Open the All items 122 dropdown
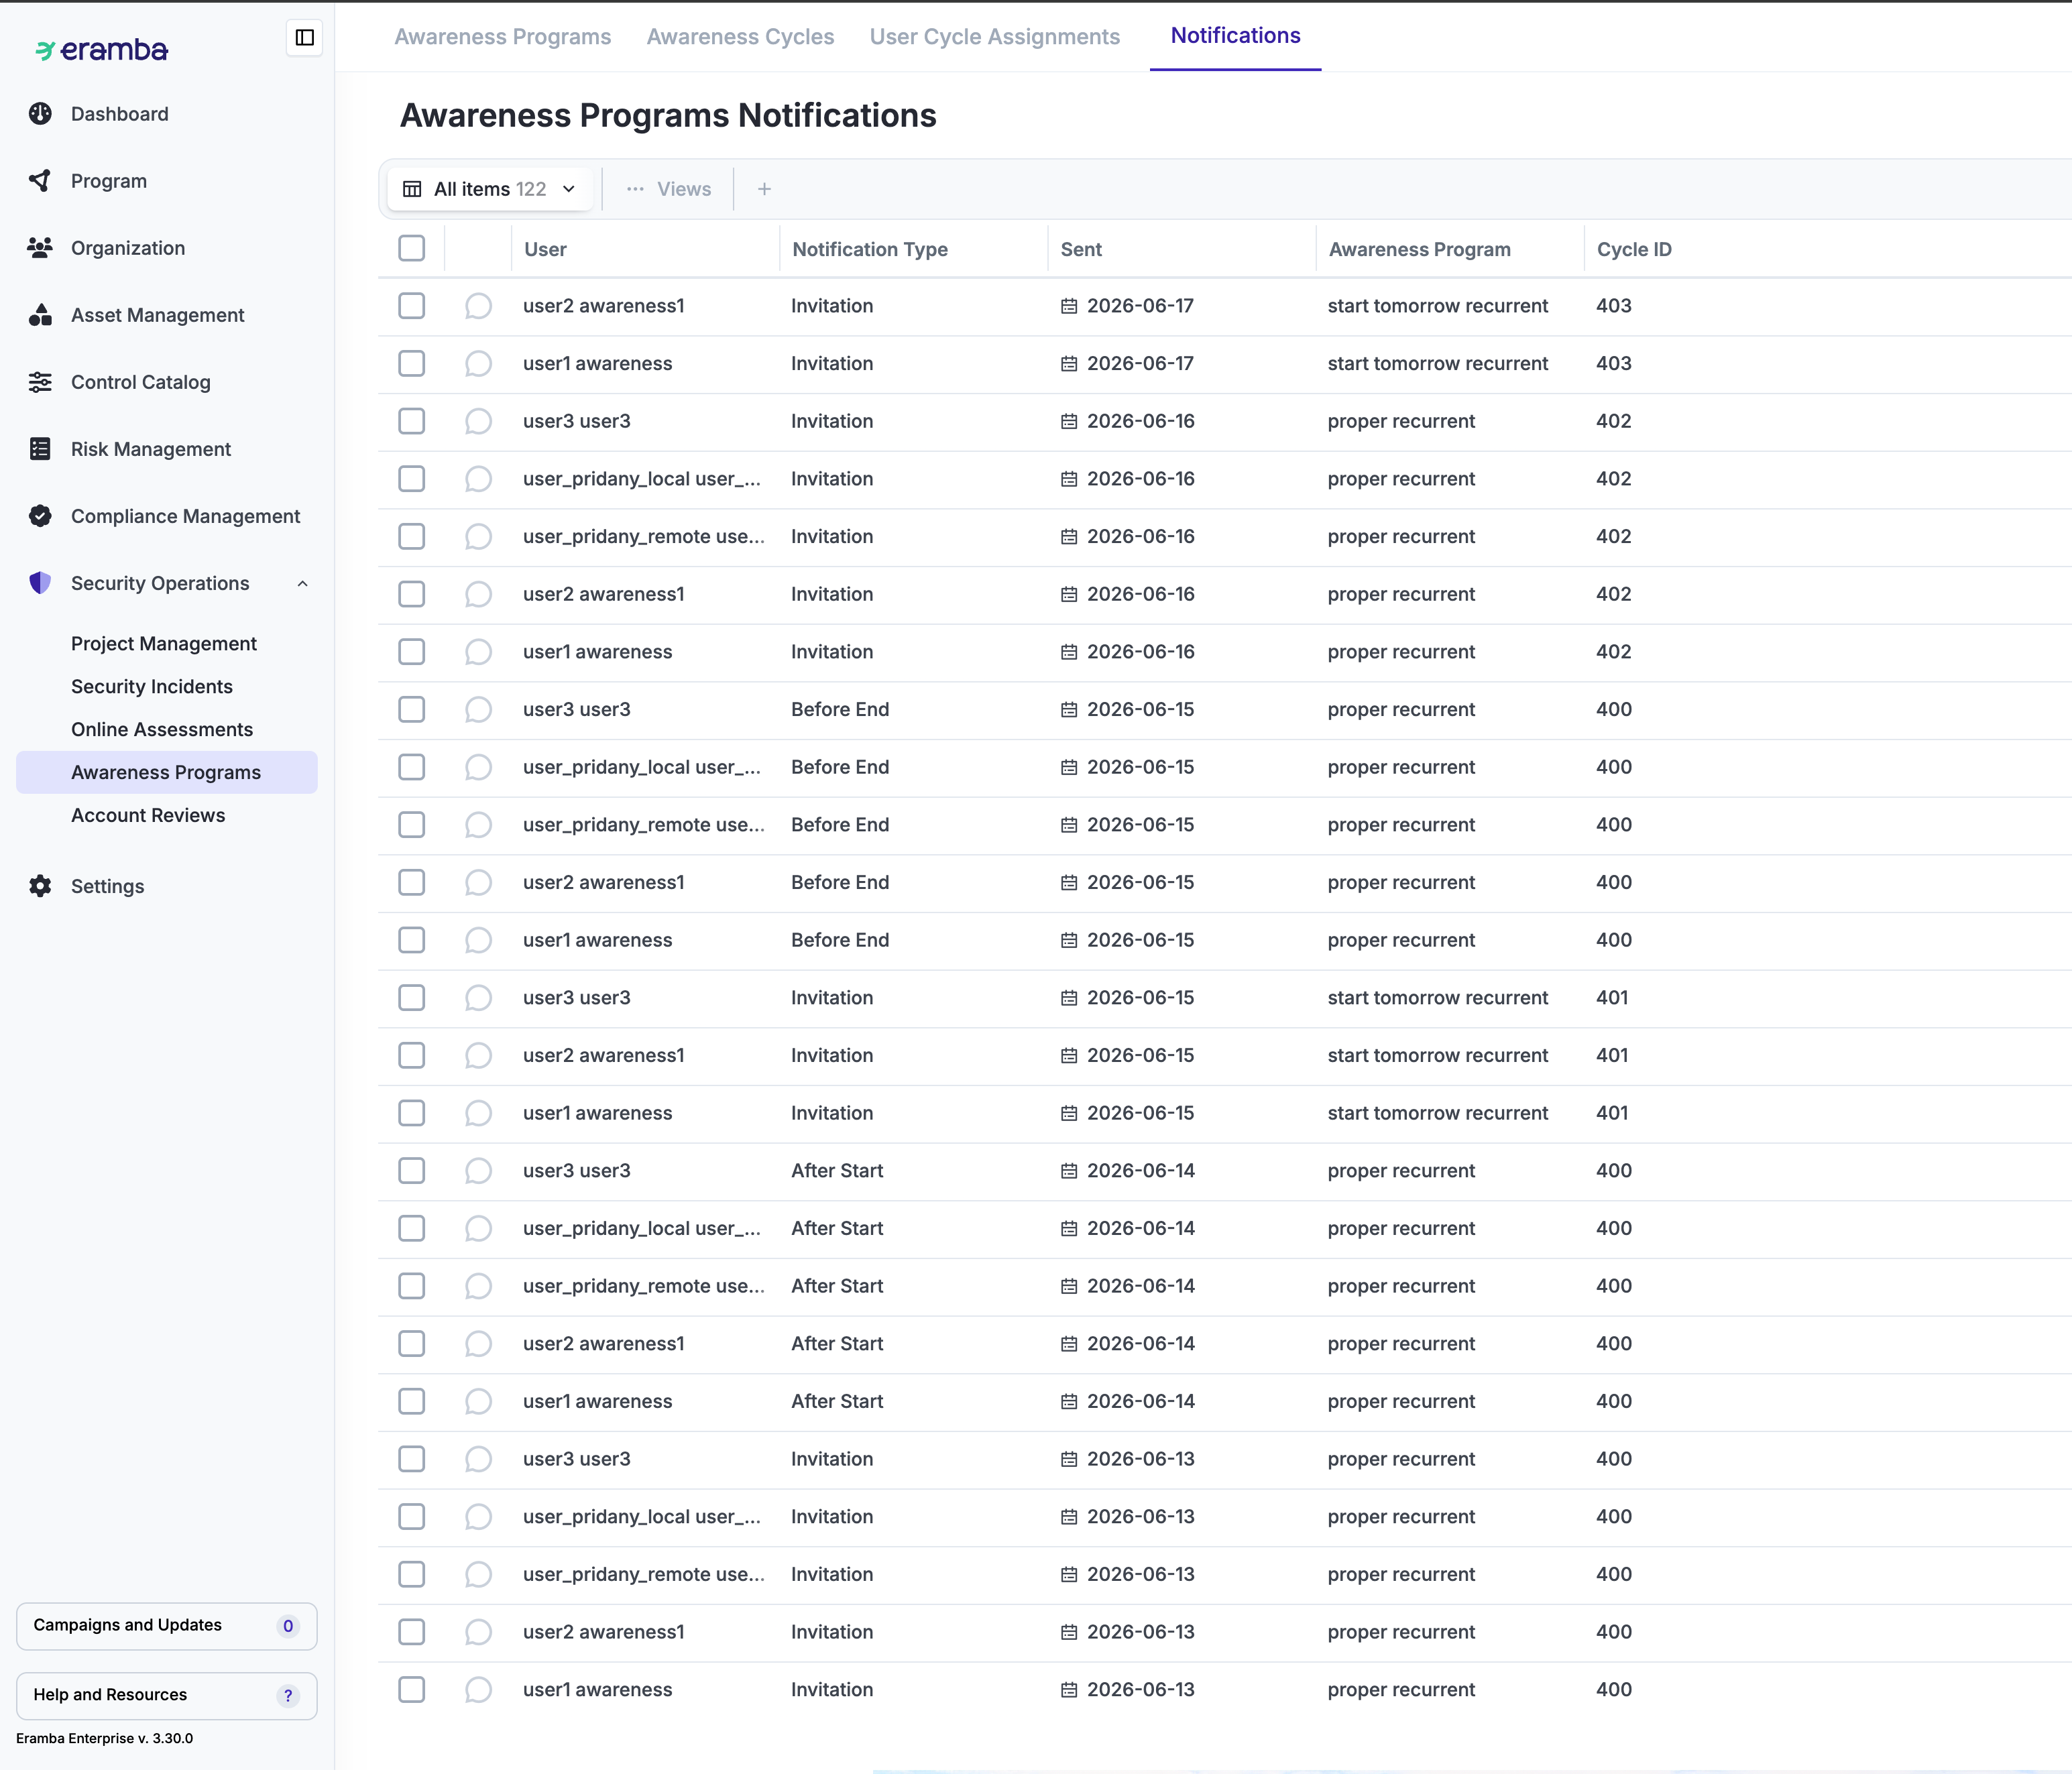Screen dimensions: 2072x1774 click(490, 189)
